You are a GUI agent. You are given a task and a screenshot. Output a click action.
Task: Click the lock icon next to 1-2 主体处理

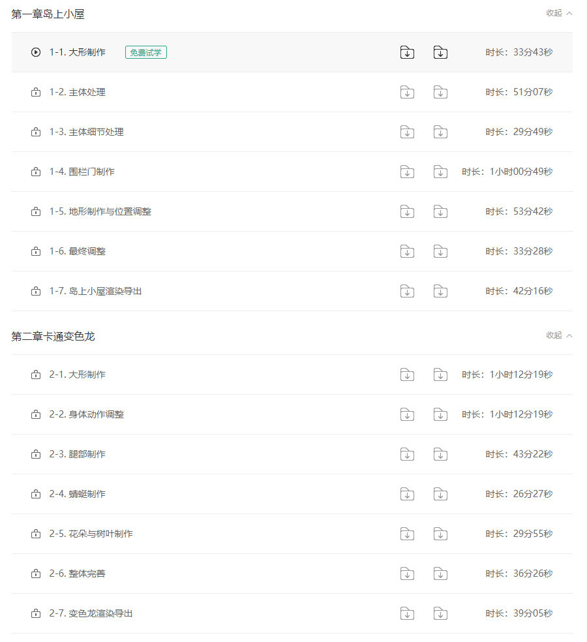point(36,92)
